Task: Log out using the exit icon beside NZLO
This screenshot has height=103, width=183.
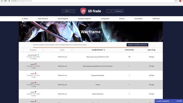Action: (x=73, y=11)
